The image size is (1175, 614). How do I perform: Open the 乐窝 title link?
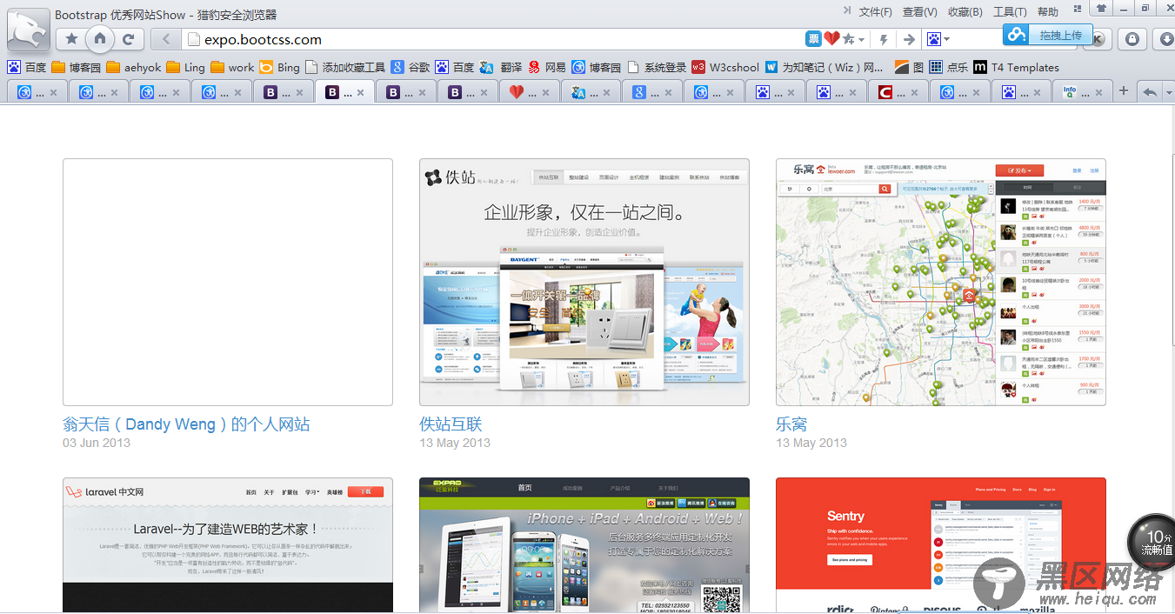point(791,424)
